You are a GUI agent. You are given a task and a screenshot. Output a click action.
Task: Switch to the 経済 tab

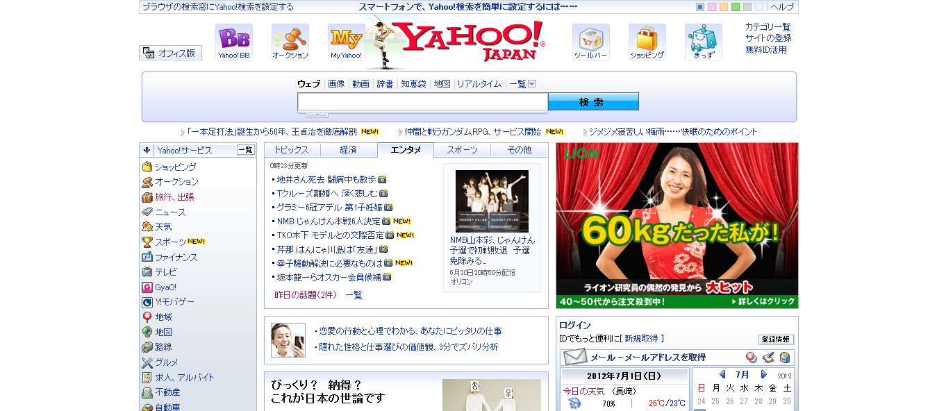click(x=349, y=150)
